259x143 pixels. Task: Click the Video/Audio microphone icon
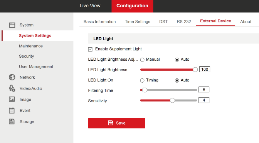point(12,88)
